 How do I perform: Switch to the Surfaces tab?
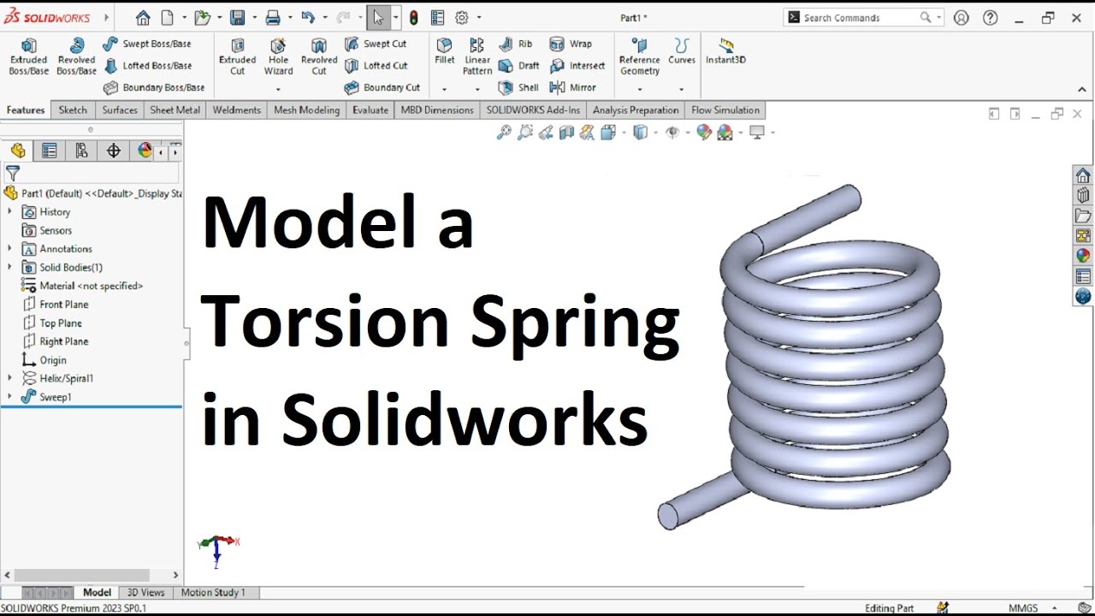point(119,110)
